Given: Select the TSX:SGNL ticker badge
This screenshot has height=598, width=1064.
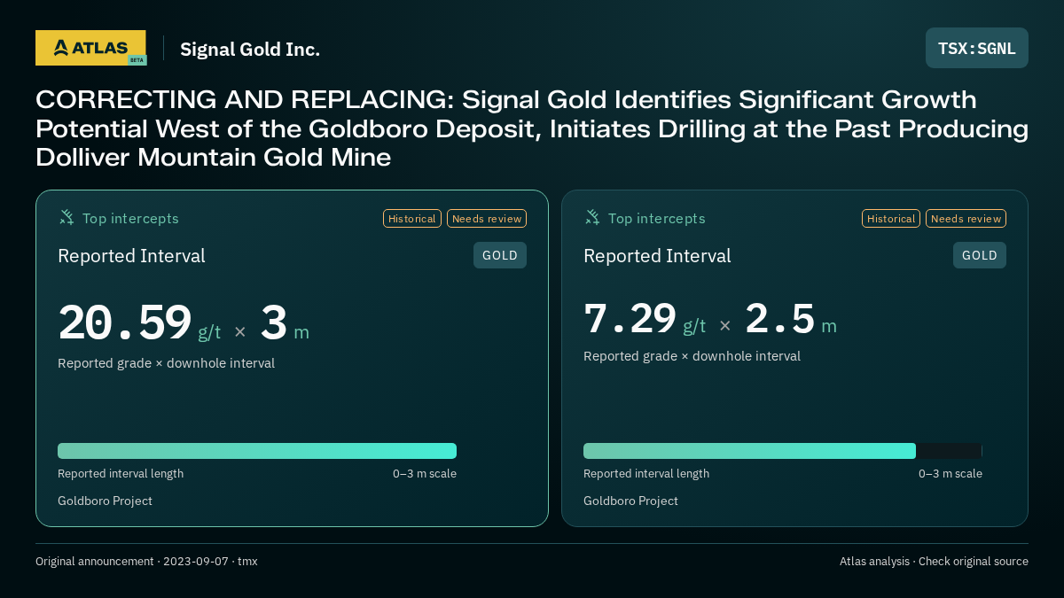Looking at the screenshot, I should [977, 48].
